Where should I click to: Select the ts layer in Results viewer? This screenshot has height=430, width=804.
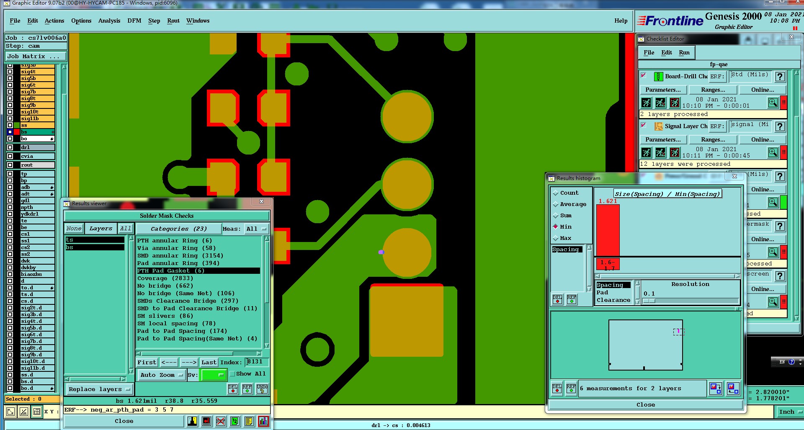pos(95,240)
